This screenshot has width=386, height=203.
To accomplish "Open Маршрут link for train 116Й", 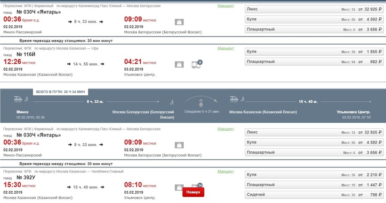I will (x=225, y=48).
